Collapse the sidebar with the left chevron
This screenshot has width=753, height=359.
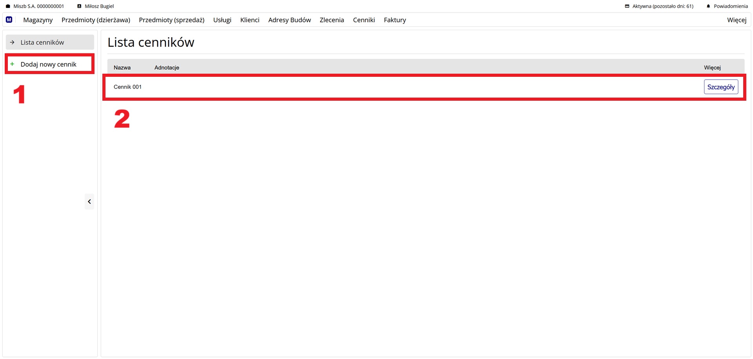tap(89, 201)
